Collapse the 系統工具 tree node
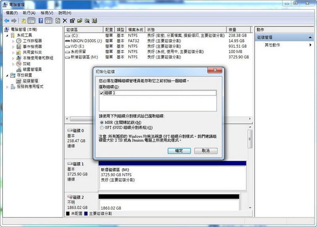This screenshot has width=317, height=227. [7, 35]
